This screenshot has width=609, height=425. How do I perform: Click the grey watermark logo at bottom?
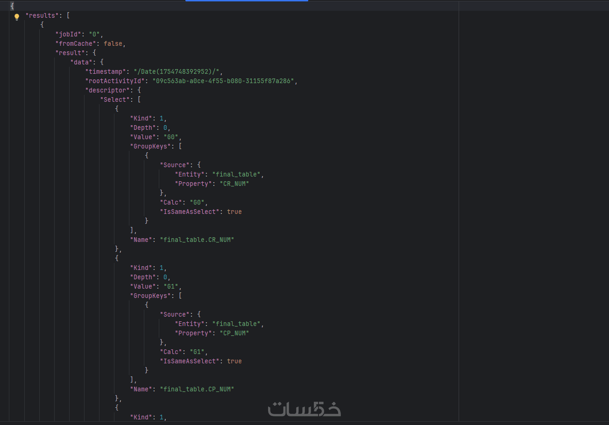click(x=304, y=409)
